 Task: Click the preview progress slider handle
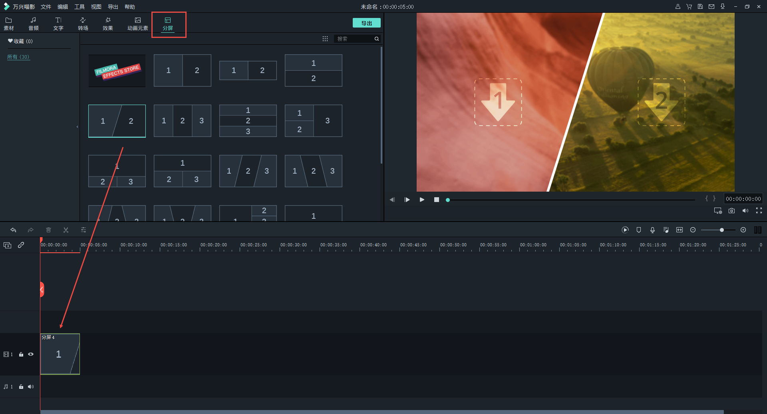point(448,200)
